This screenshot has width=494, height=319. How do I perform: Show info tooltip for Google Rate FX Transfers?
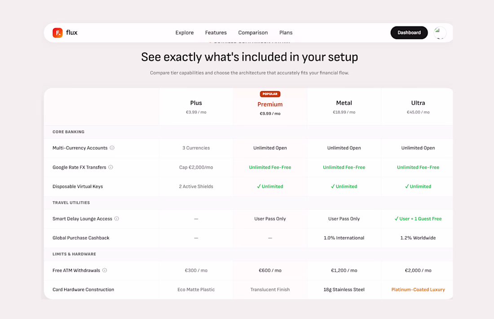coord(110,167)
